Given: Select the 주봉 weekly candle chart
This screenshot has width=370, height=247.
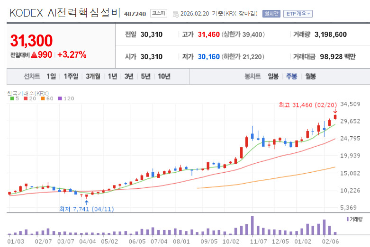Looking at the screenshot, I should pos(292,76).
